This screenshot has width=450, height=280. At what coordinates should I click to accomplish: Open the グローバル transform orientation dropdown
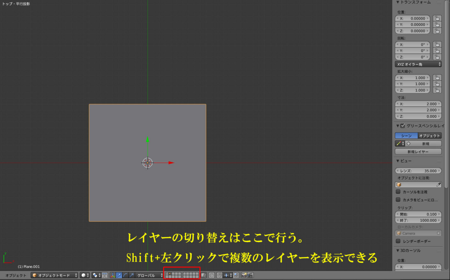(149, 275)
